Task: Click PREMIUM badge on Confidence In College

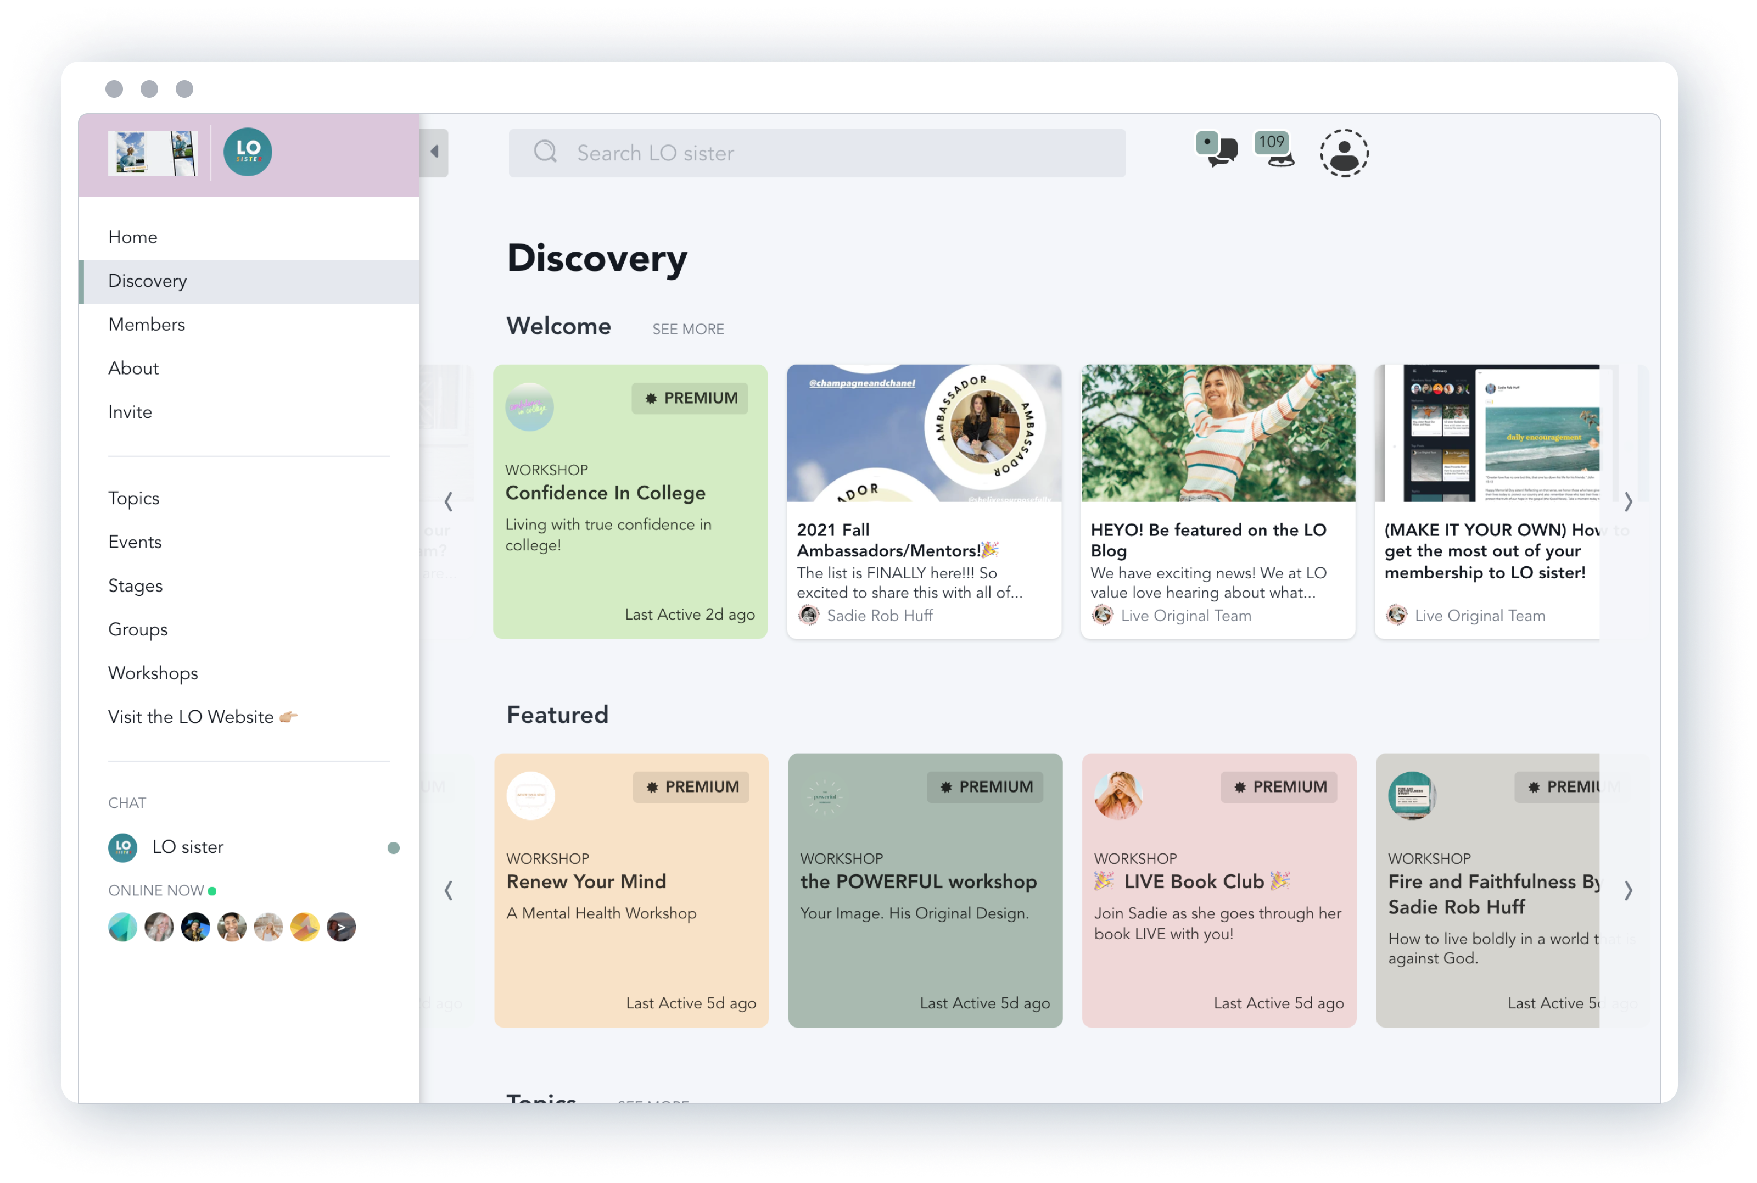Action: coord(690,398)
